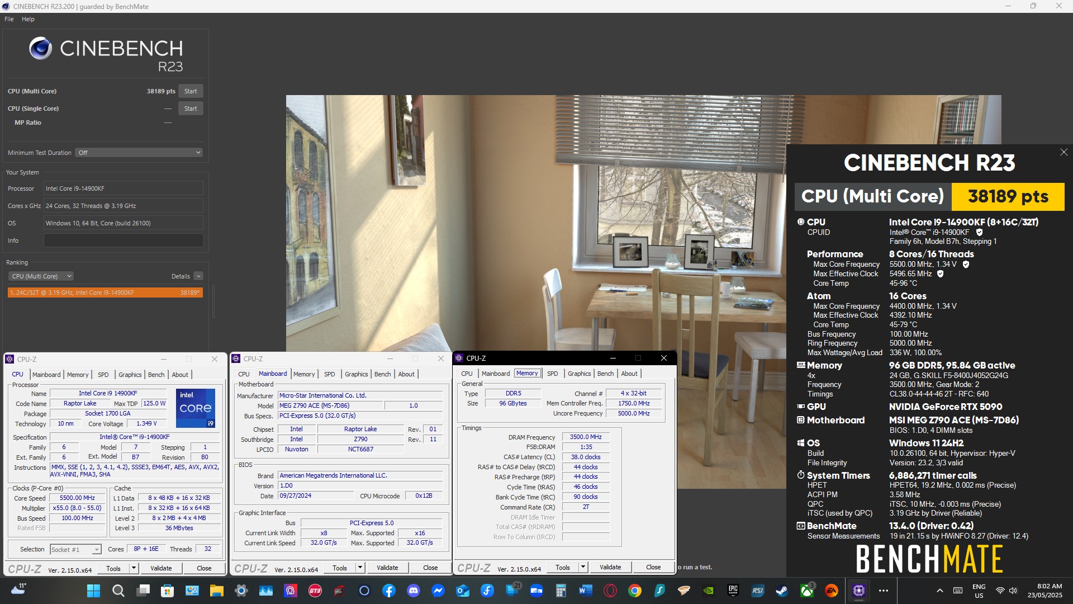Start the CPU (Single Core) test

[x=191, y=108]
